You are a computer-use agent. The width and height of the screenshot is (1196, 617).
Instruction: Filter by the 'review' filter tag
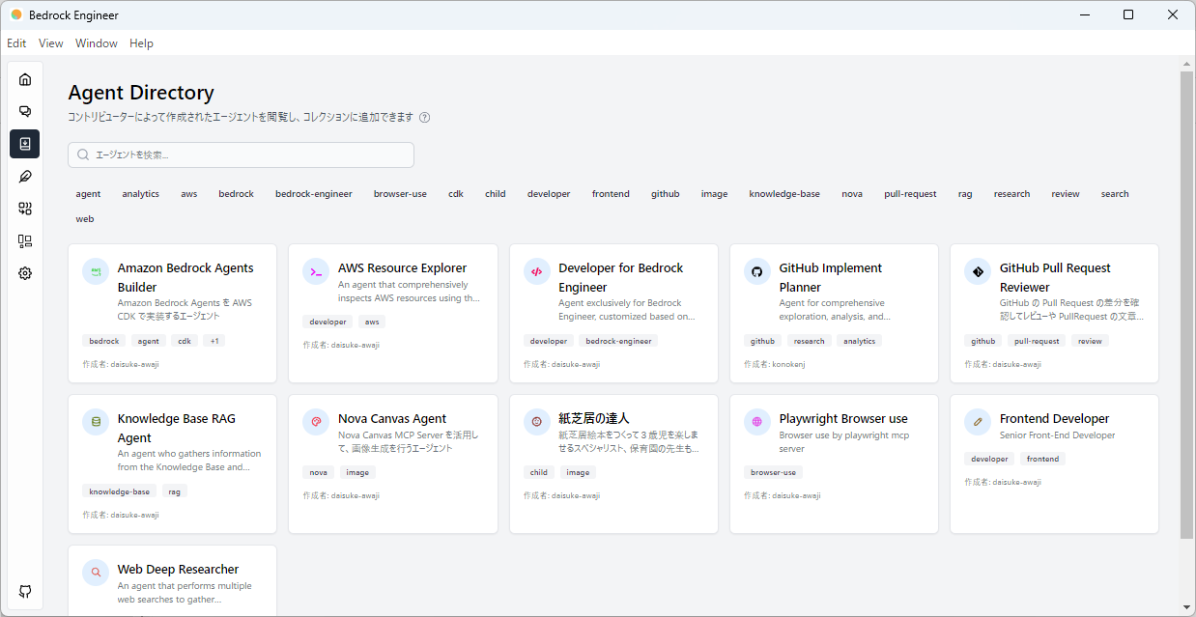coord(1066,194)
